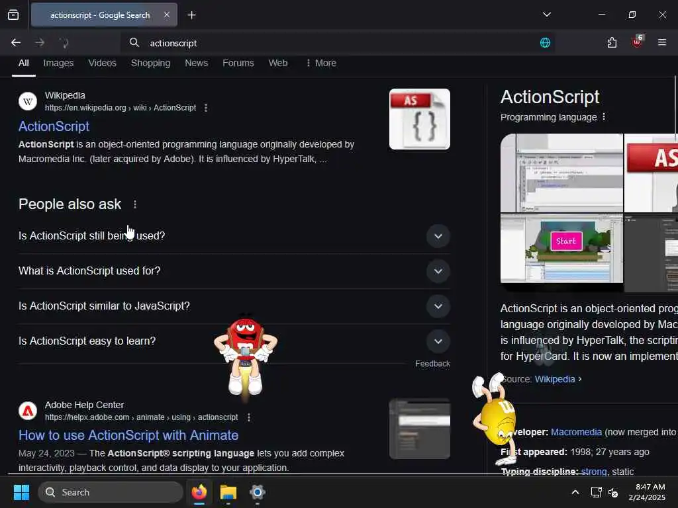Switch to the Shopping tab
Viewport: 678px width, 508px height.
coord(150,63)
